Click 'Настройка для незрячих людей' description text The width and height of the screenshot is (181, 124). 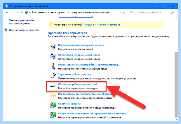(x=76, y=49)
